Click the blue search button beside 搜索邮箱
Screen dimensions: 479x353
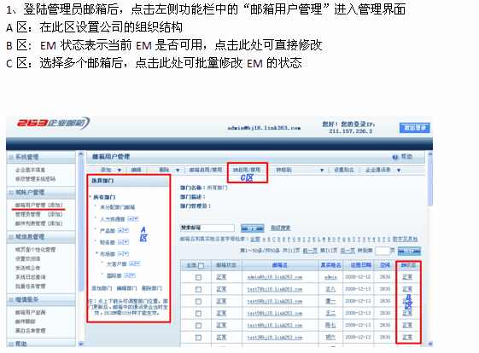tap(253, 228)
